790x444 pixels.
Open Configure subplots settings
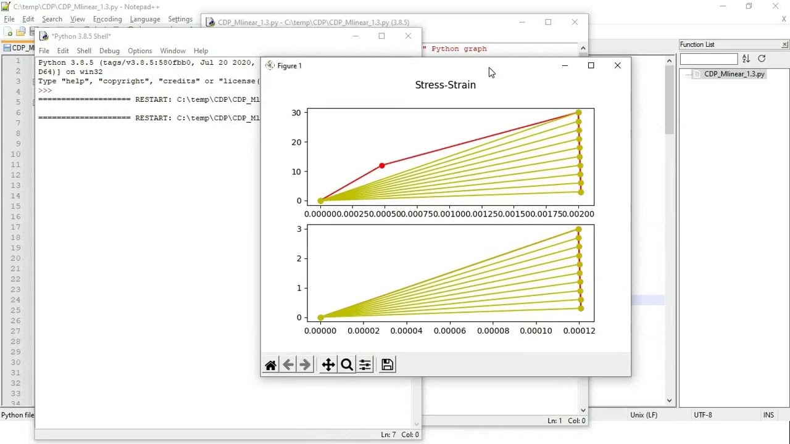click(x=365, y=365)
